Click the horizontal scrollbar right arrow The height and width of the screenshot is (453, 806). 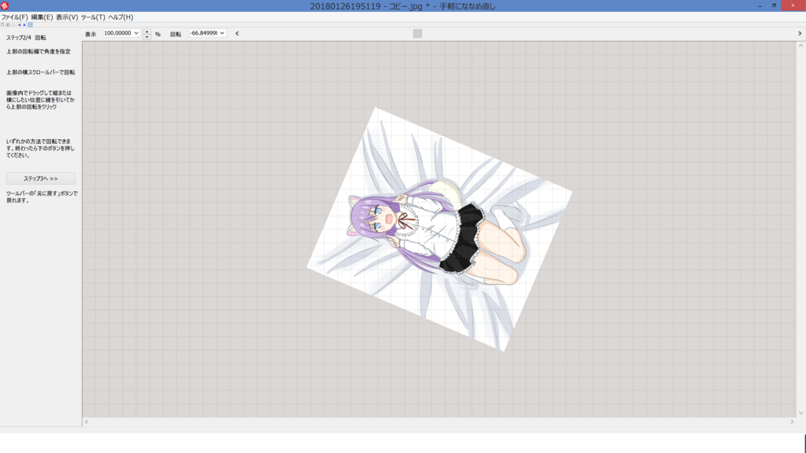[792, 422]
